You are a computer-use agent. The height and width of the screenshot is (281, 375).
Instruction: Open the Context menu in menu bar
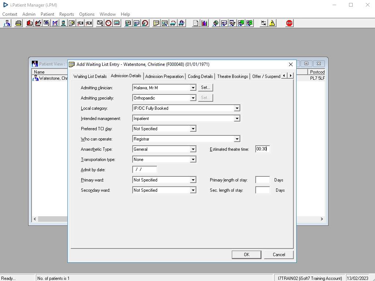point(10,14)
